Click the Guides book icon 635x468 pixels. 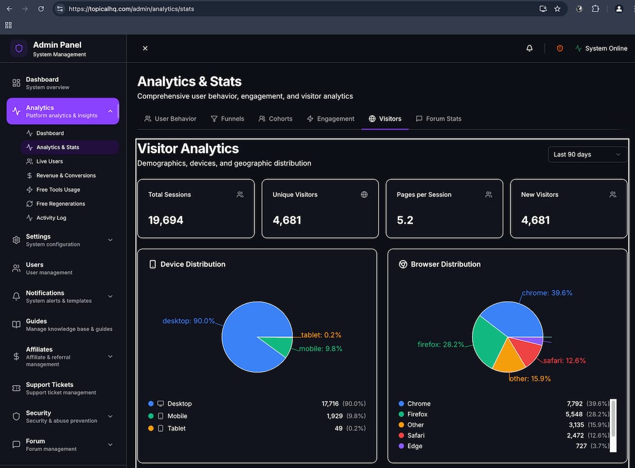coord(16,324)
